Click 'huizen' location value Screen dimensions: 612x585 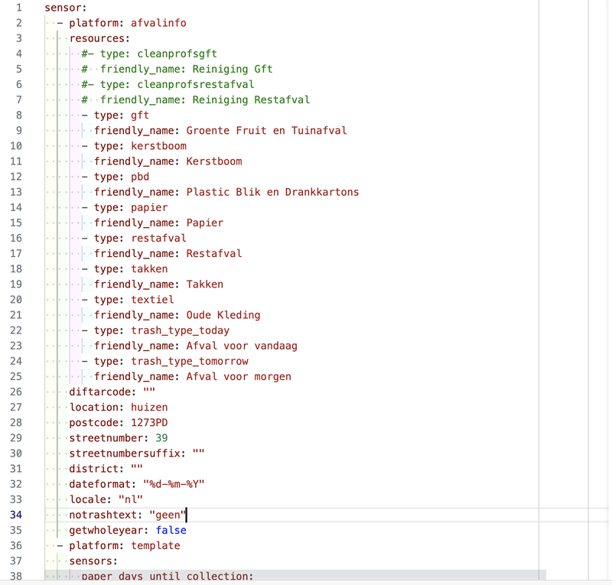pos(149,408)
